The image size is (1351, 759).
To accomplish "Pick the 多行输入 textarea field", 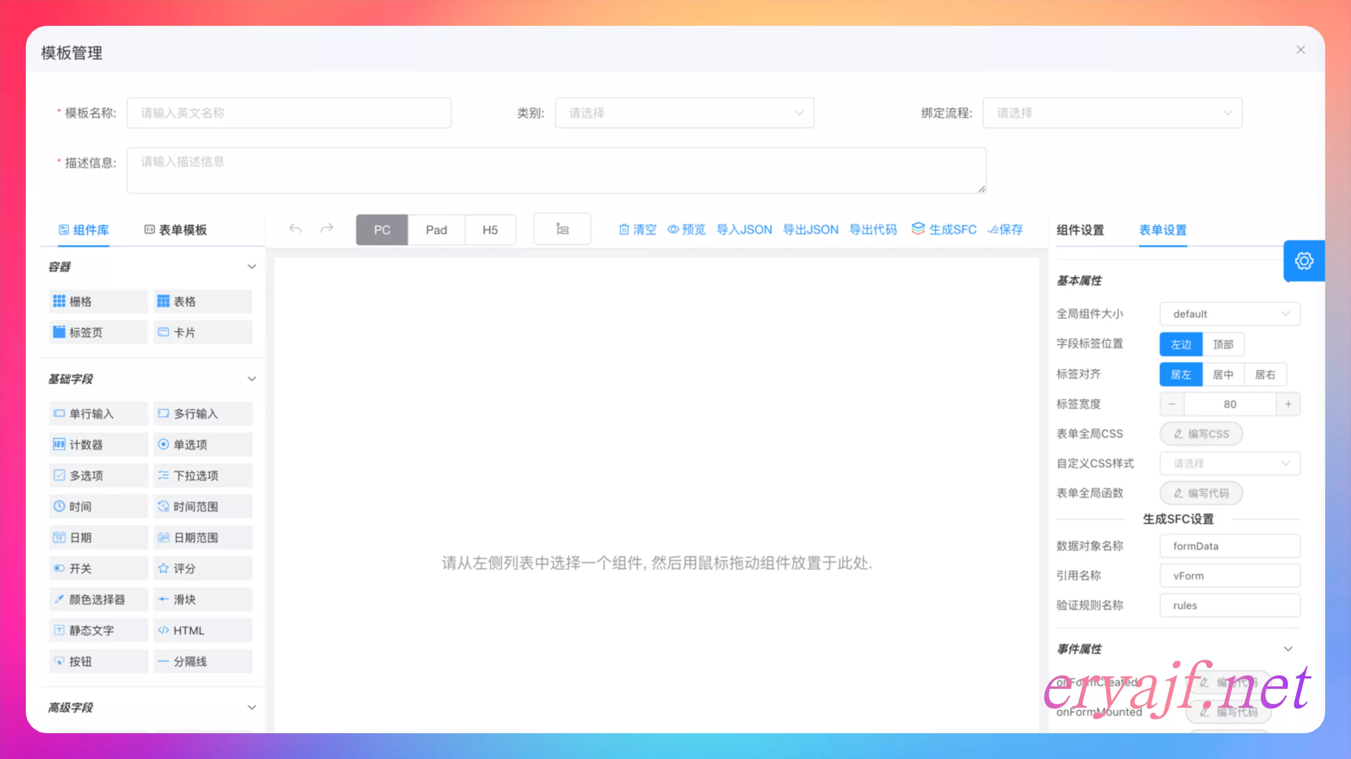I will click(x=203, y=413).
